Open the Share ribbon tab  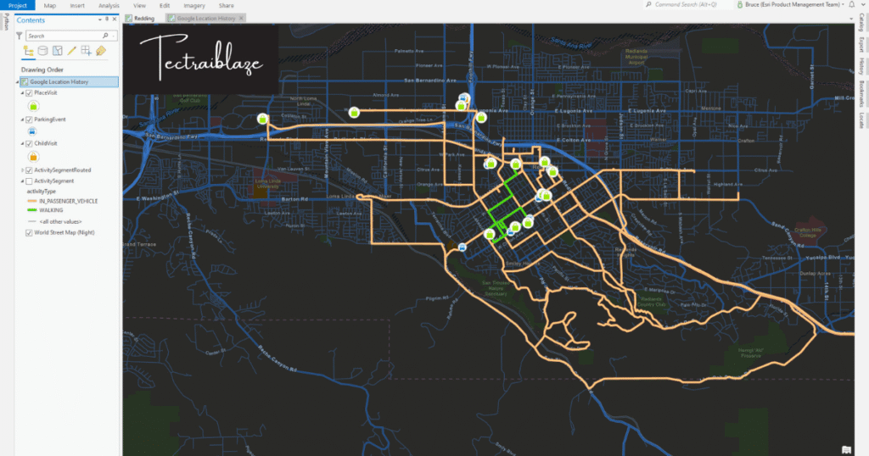pos(226,6)
